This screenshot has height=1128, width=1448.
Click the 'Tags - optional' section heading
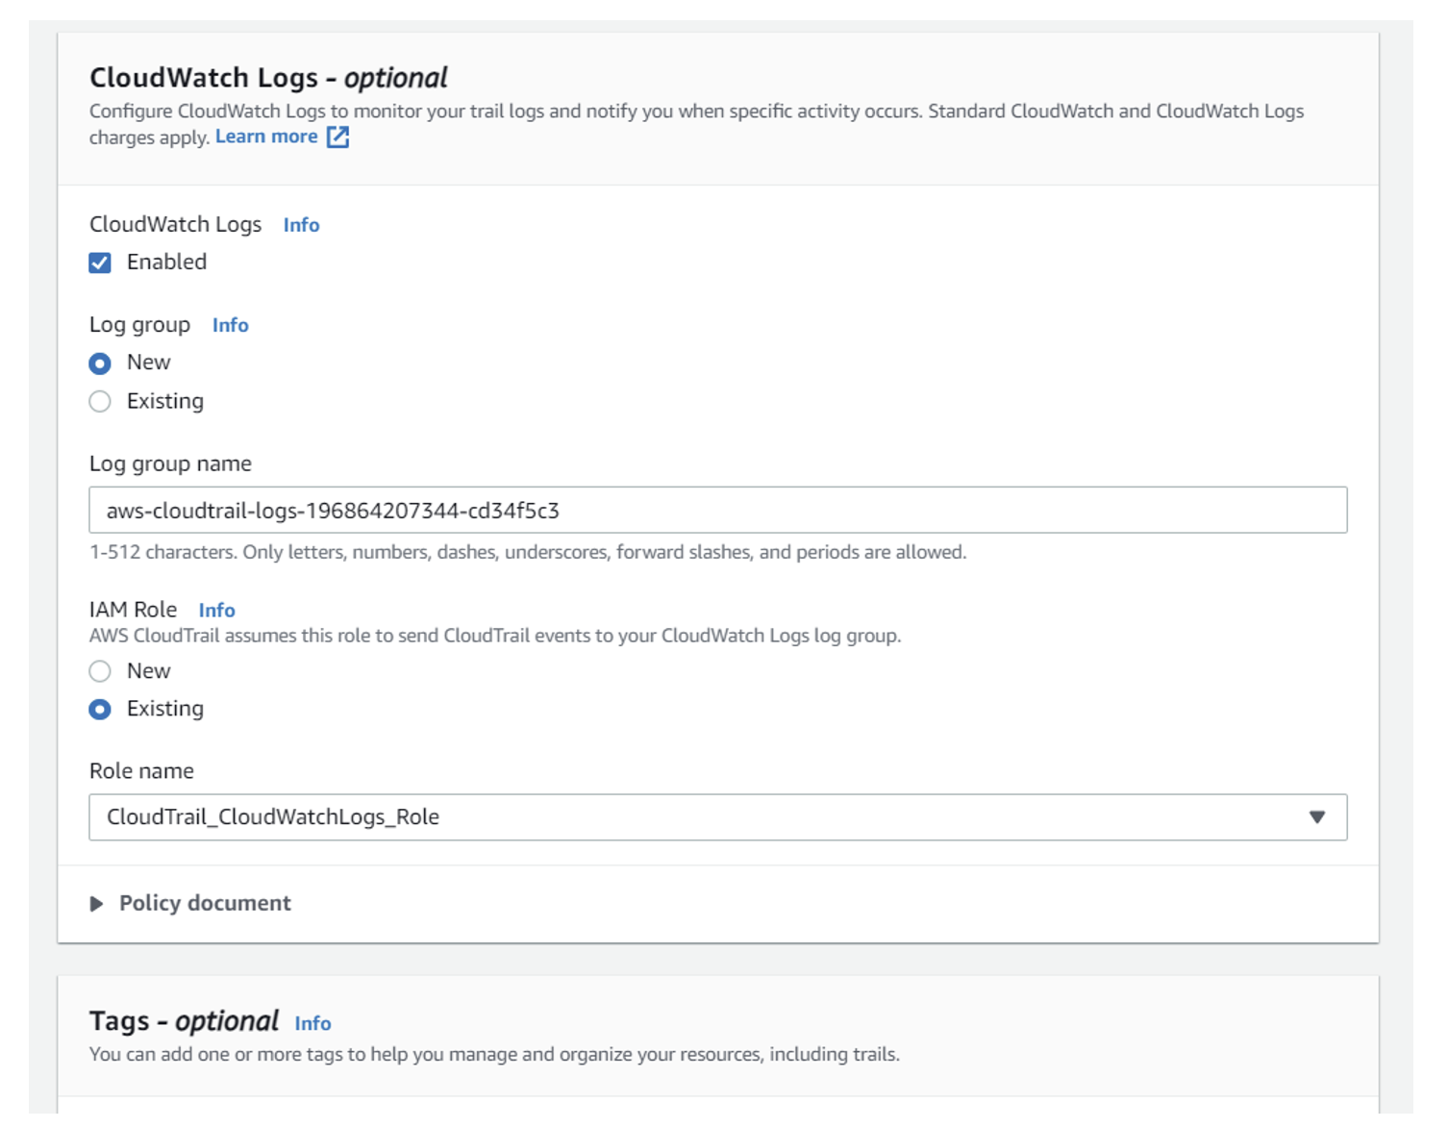click(184, 1021)
